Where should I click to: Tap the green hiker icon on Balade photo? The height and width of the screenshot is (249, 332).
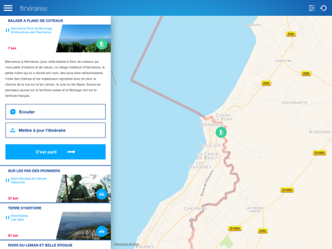(x=102, y=44)
